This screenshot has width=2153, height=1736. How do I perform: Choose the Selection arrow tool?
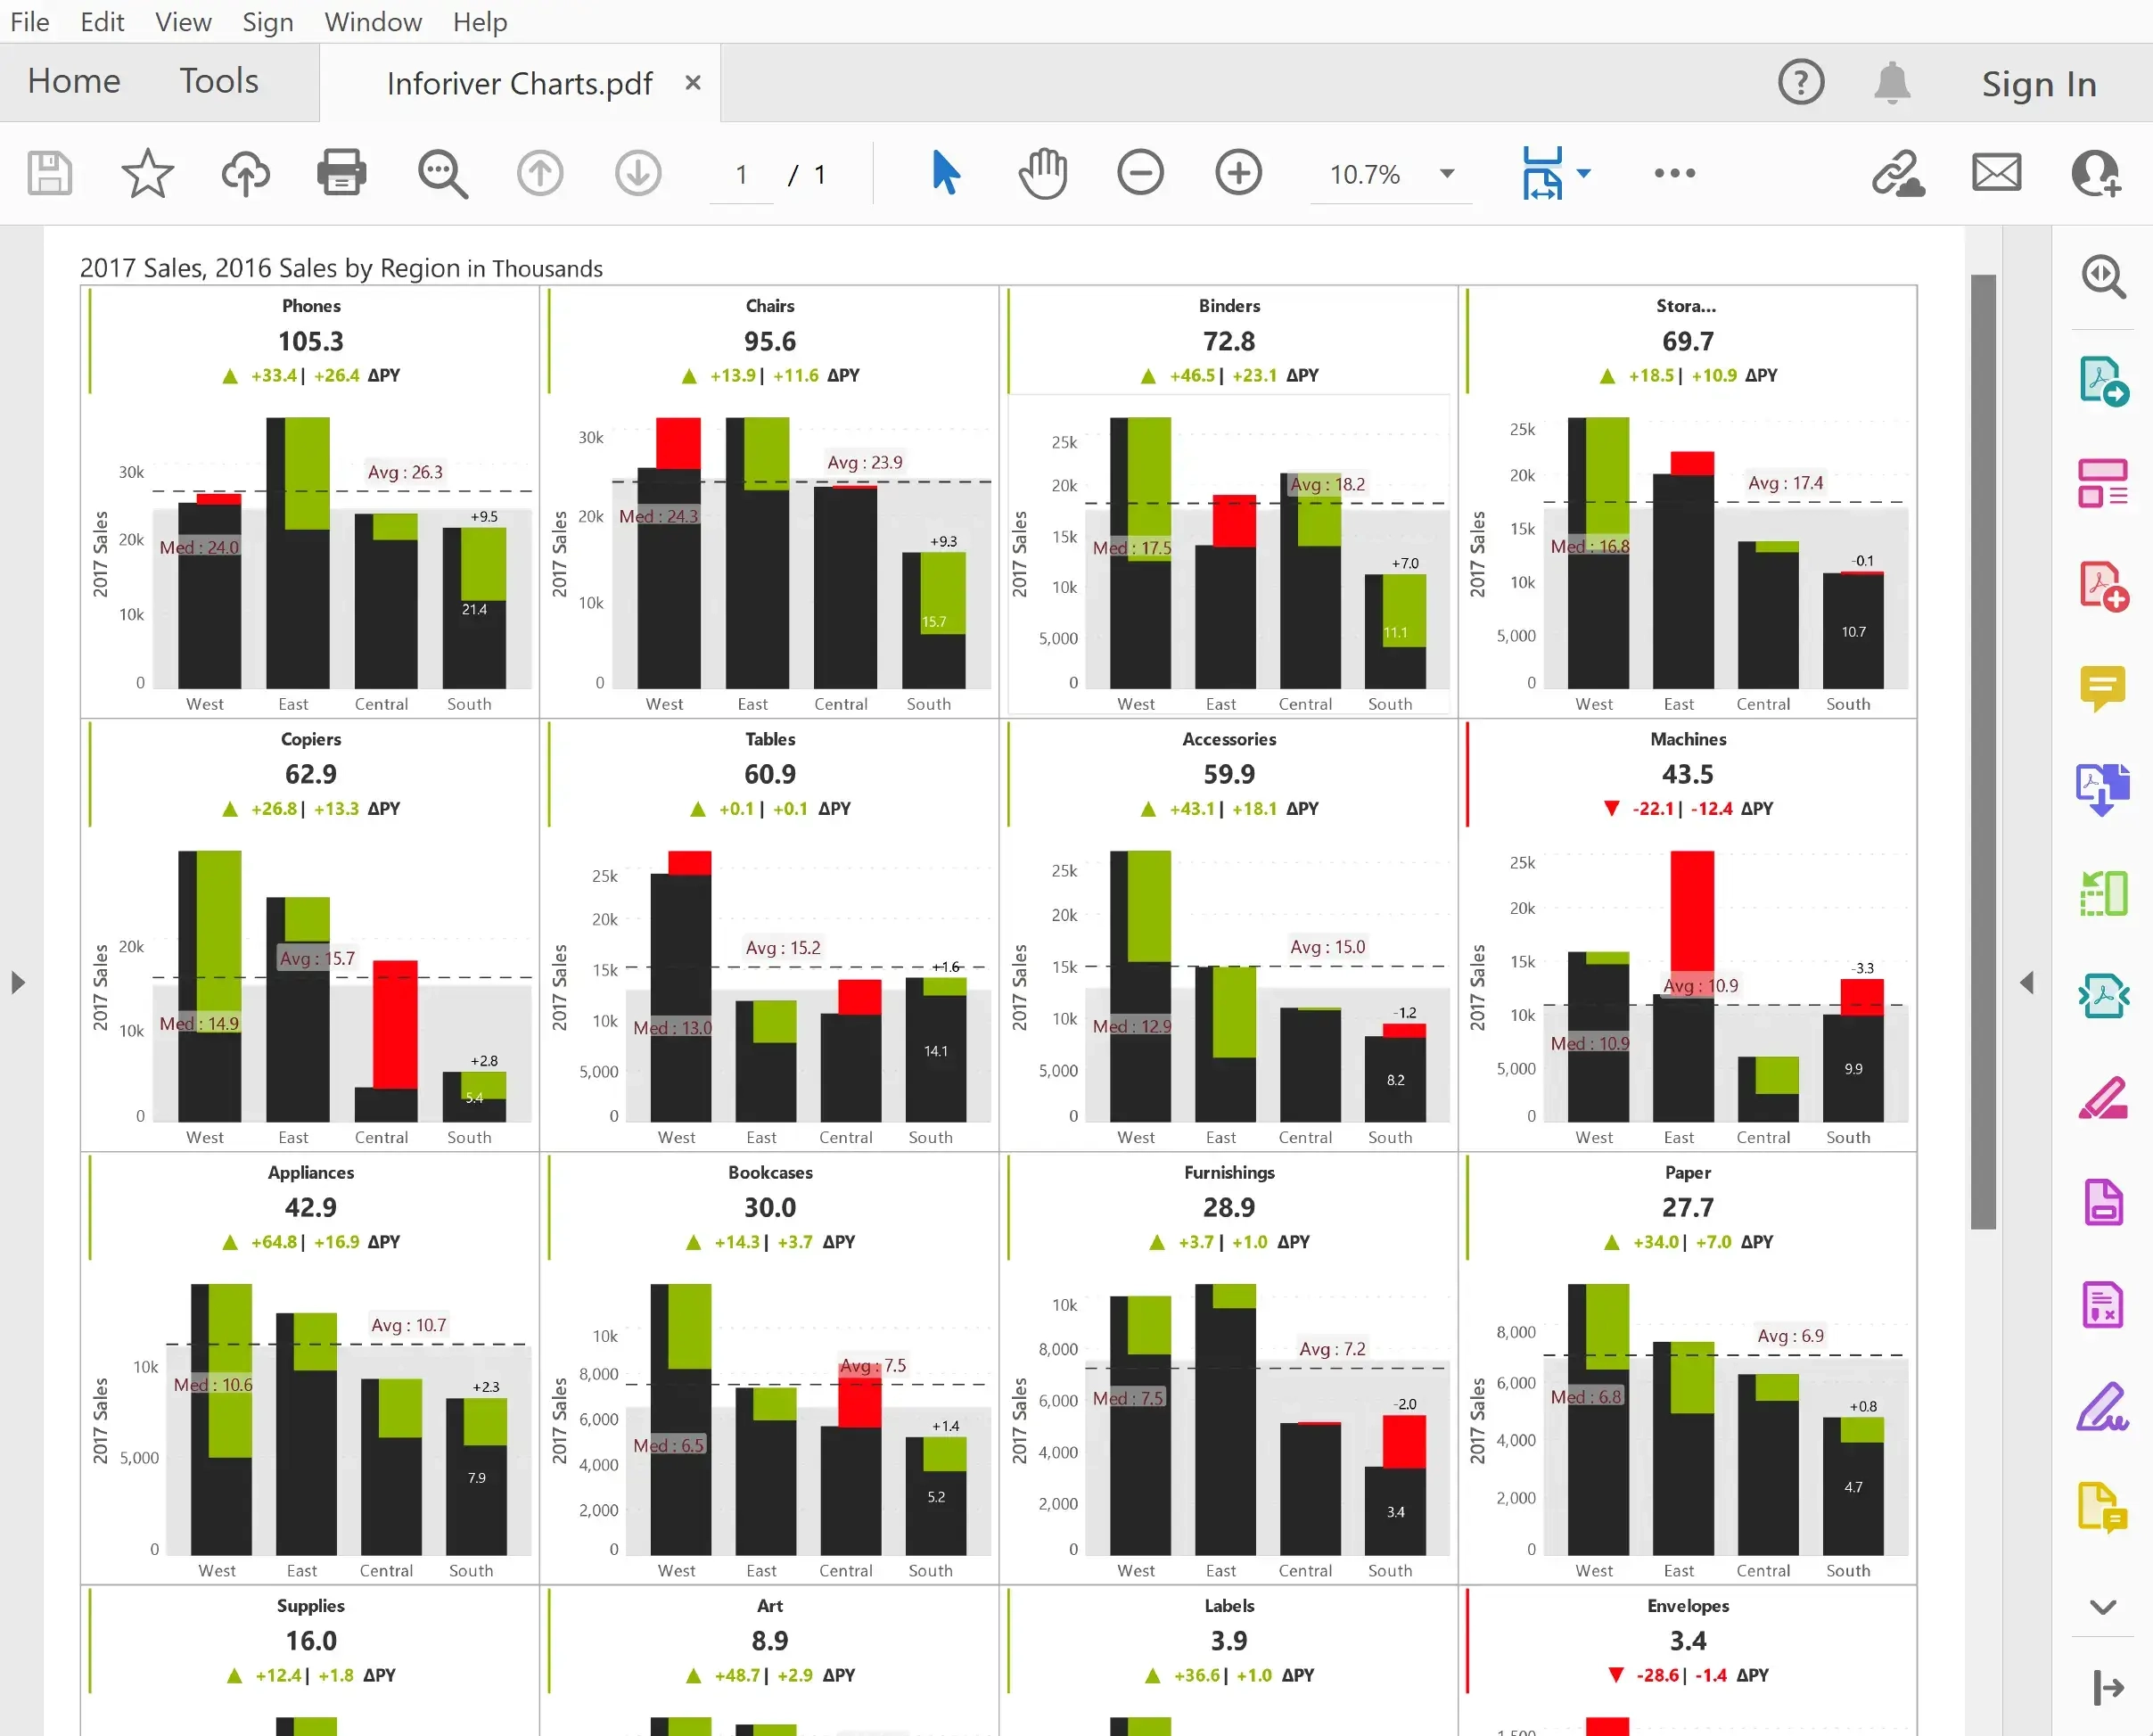tap(946, 173)
